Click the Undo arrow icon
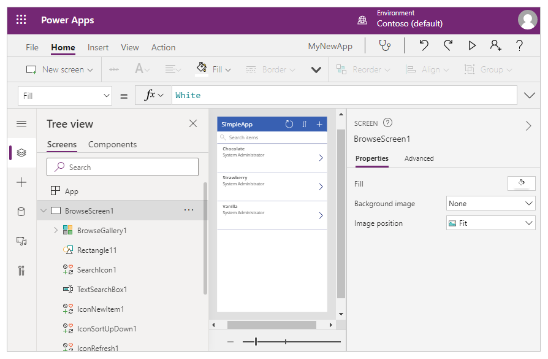Viewport: 548px width, 359px height. click(x=424, y=47)
